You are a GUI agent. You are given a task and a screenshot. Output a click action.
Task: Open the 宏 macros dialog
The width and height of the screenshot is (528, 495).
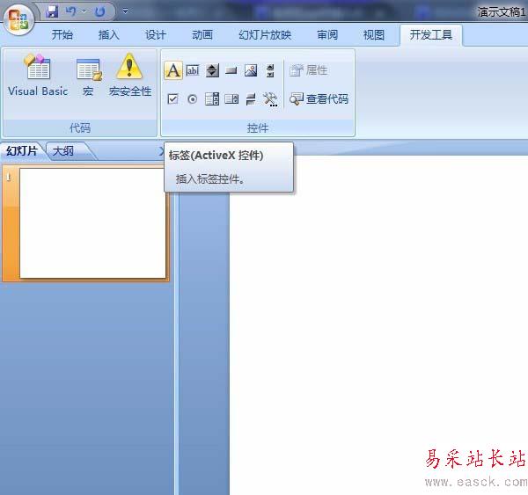tap(88, 77)
